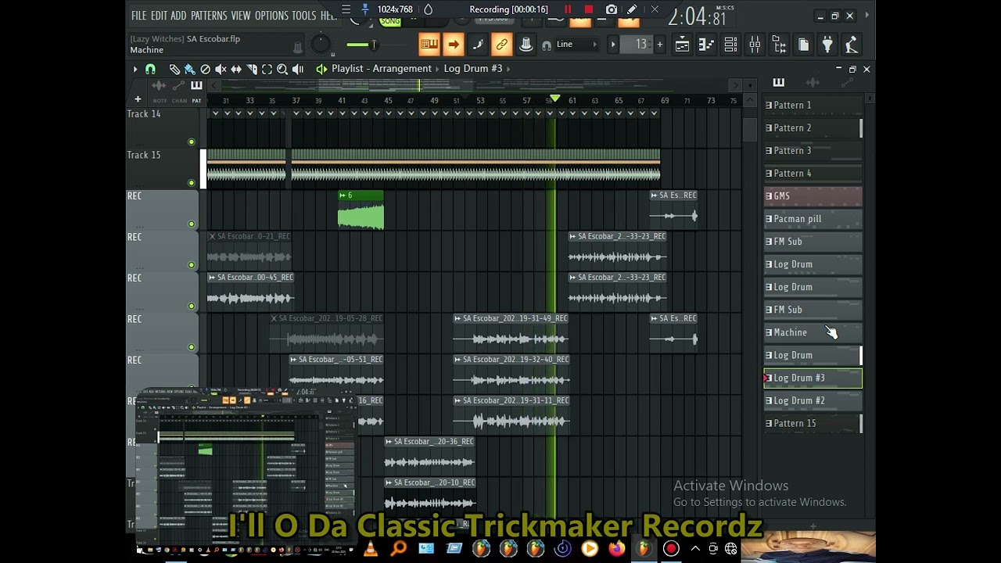Click the recorder pin icon

tap(364, 9)
